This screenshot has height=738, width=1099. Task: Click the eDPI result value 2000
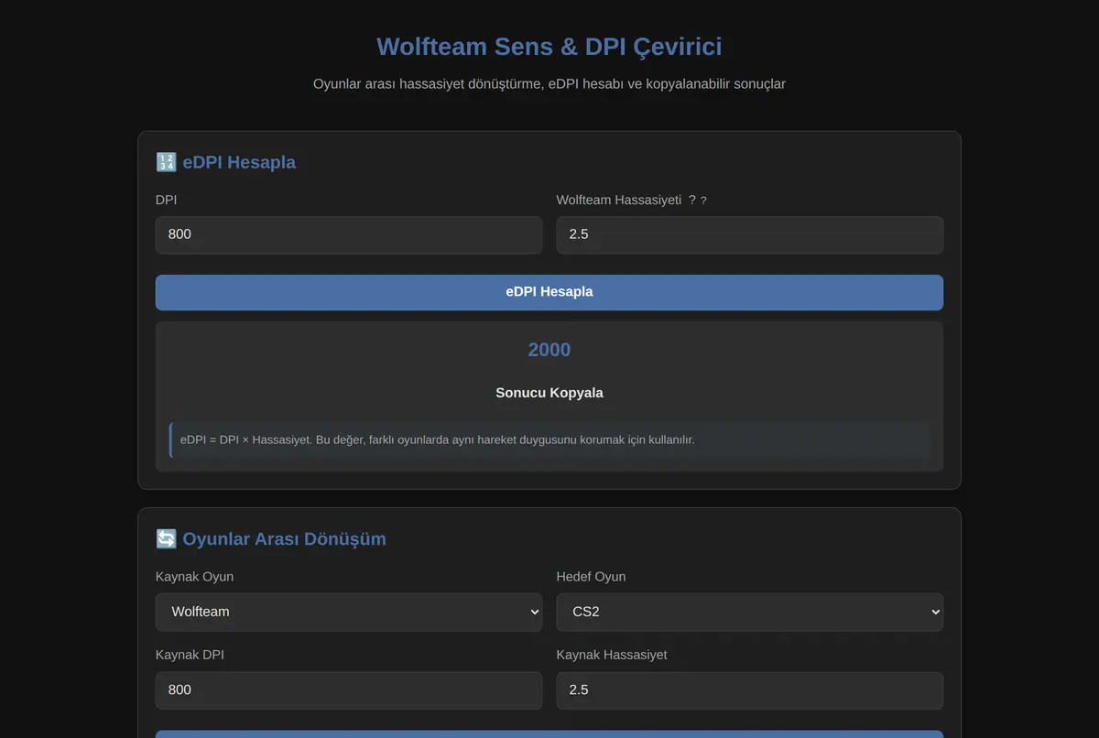pos(549,350)
